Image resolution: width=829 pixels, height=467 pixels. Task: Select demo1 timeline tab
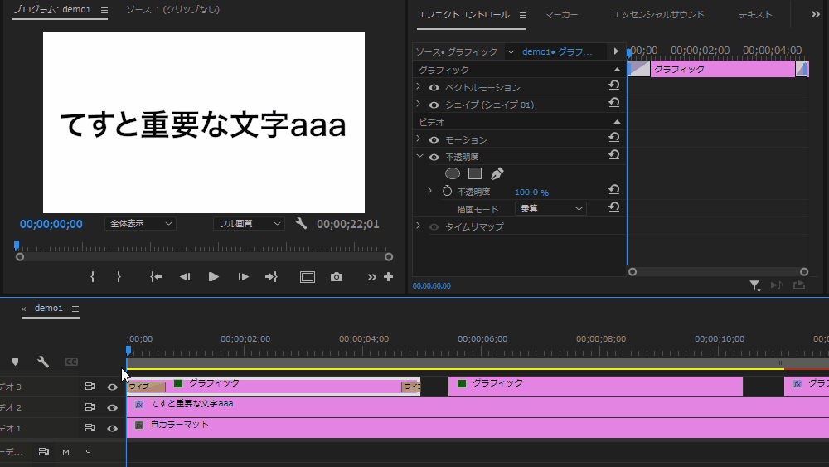click(x=49, y=309)
